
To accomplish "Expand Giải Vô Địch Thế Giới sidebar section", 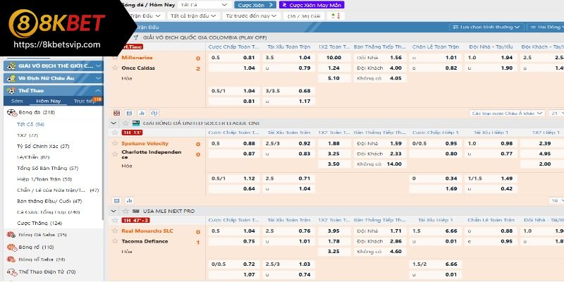I will point(54,66).
